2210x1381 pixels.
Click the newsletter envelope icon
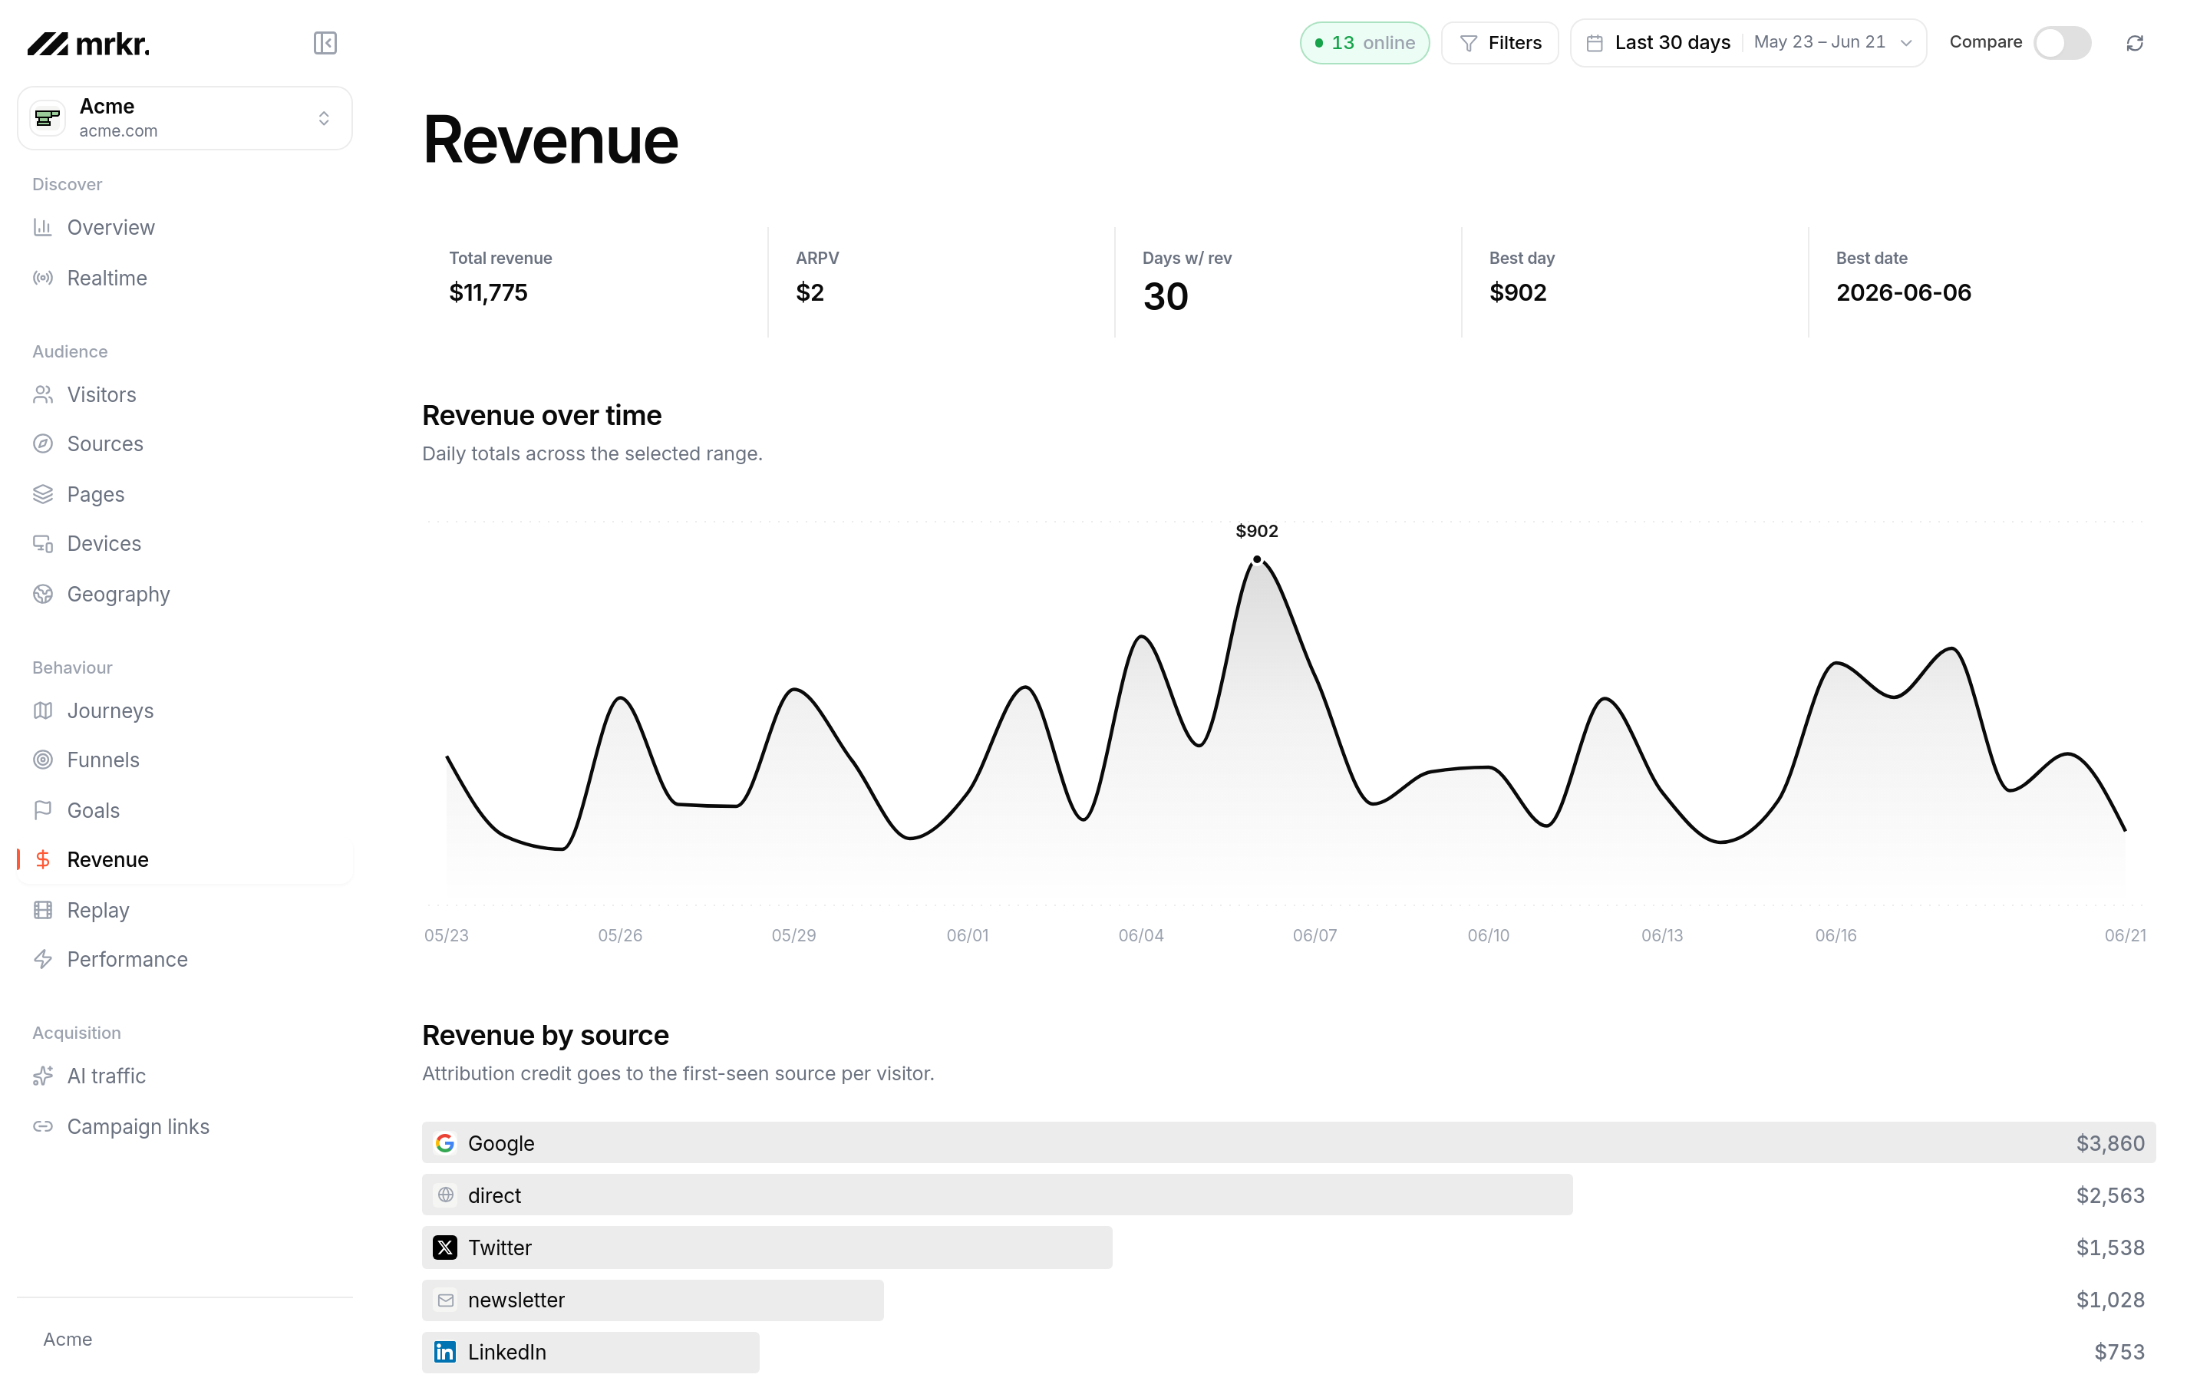tap(445, 1300)
